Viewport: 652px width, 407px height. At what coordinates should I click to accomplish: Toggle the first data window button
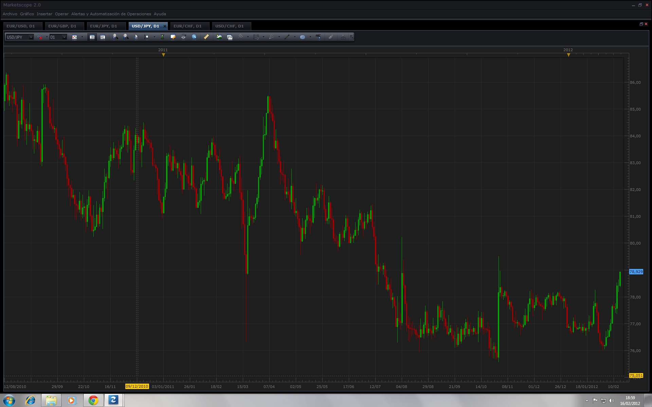click(x=92, y=37)
